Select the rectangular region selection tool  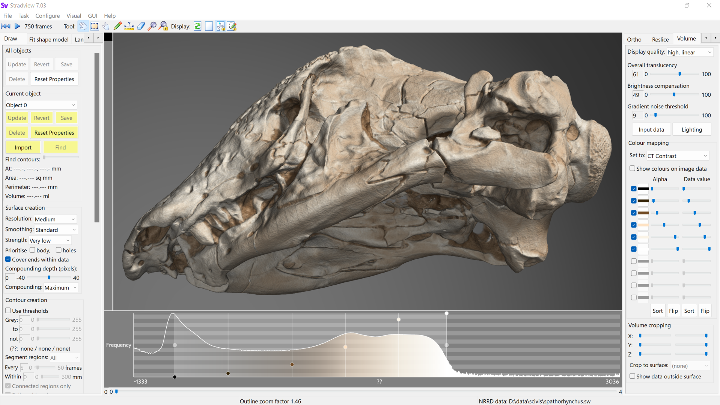[95, 26]
